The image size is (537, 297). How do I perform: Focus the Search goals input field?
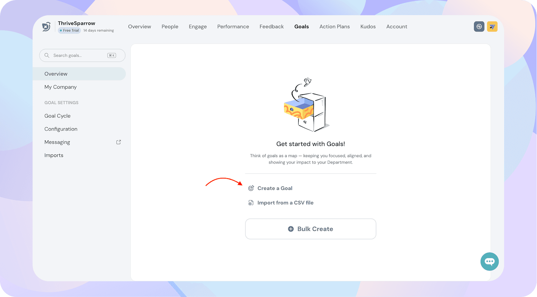point(79,55)
